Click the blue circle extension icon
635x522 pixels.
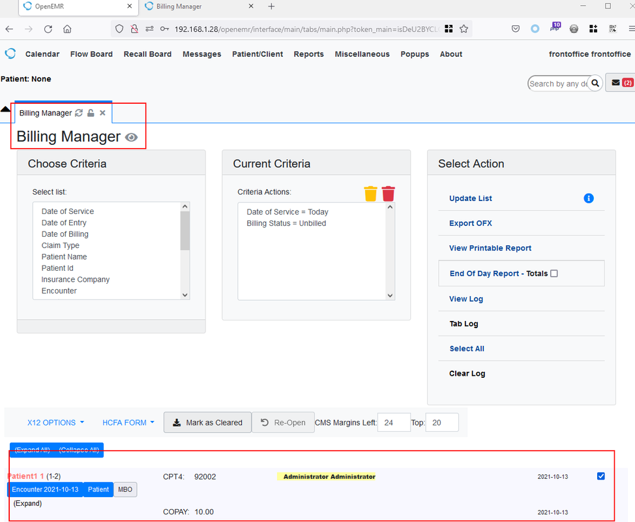tap(535, 29)
